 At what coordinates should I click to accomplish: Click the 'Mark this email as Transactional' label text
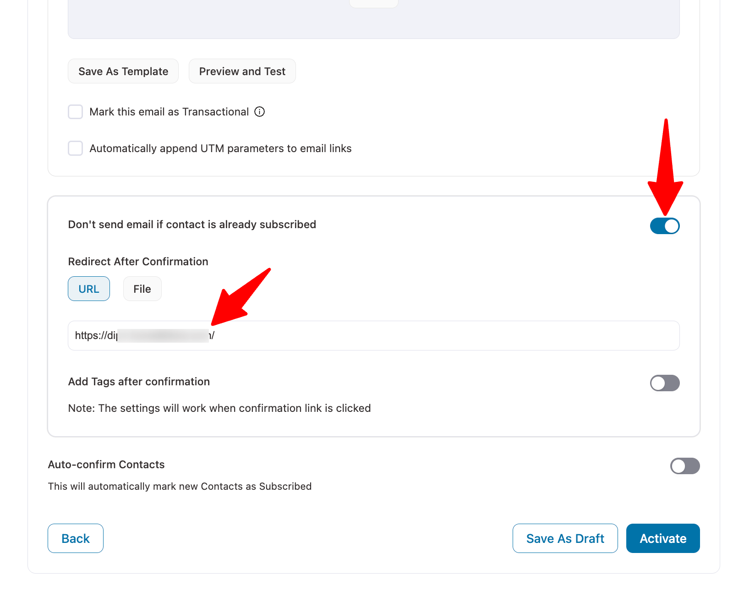click(169, 112)
